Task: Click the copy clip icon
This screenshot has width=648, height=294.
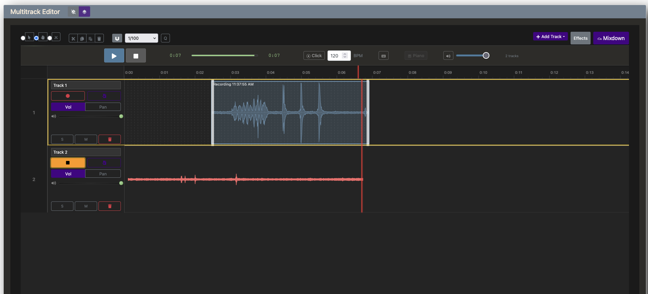Action: [x=82, y=38]
